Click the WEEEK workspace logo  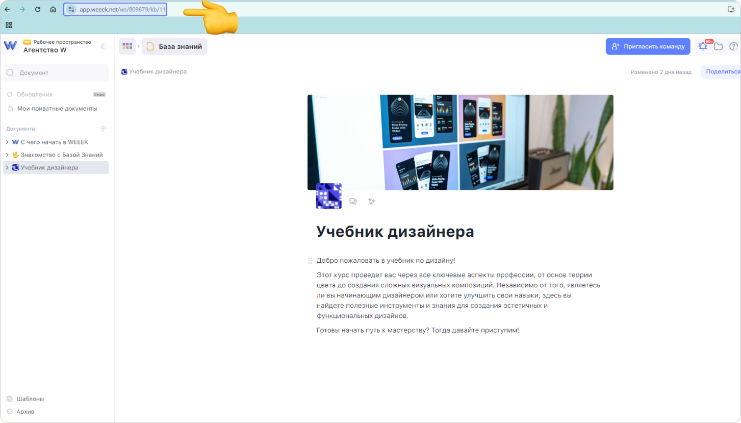tap(10, 46)
